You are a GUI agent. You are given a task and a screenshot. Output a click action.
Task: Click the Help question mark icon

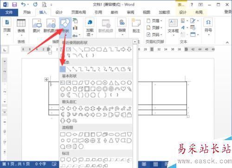[x=192, y=5]
